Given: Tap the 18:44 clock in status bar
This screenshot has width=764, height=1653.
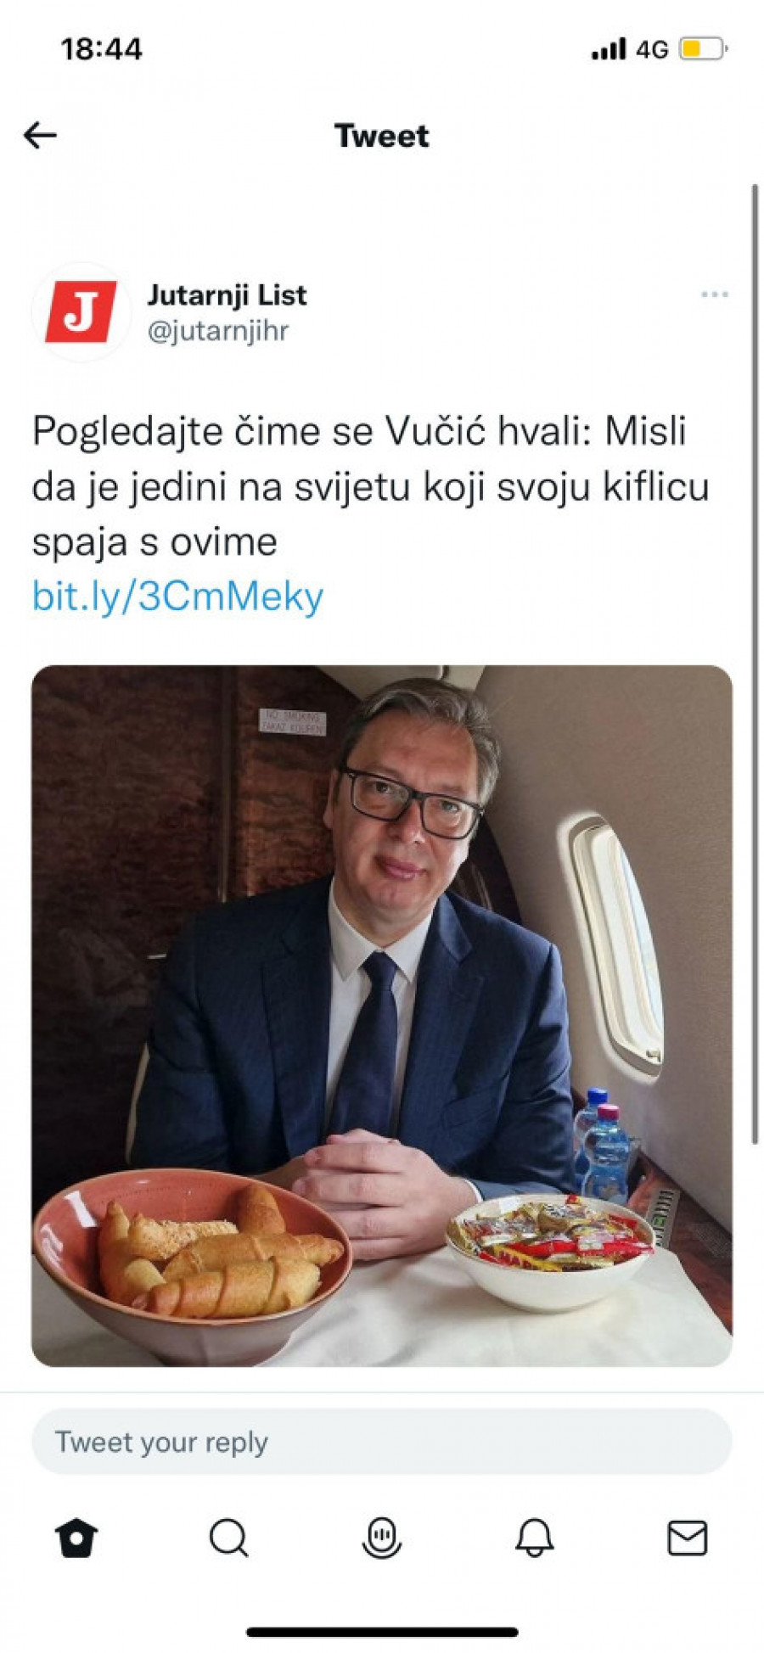Looking at the screenshot, I should pos(102,48).
